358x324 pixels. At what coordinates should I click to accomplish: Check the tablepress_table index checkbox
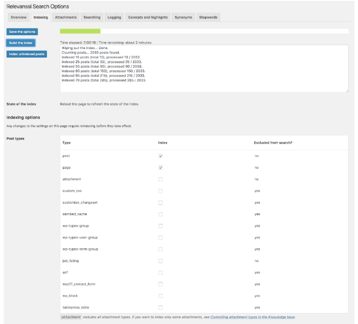[x=160, y=308]
